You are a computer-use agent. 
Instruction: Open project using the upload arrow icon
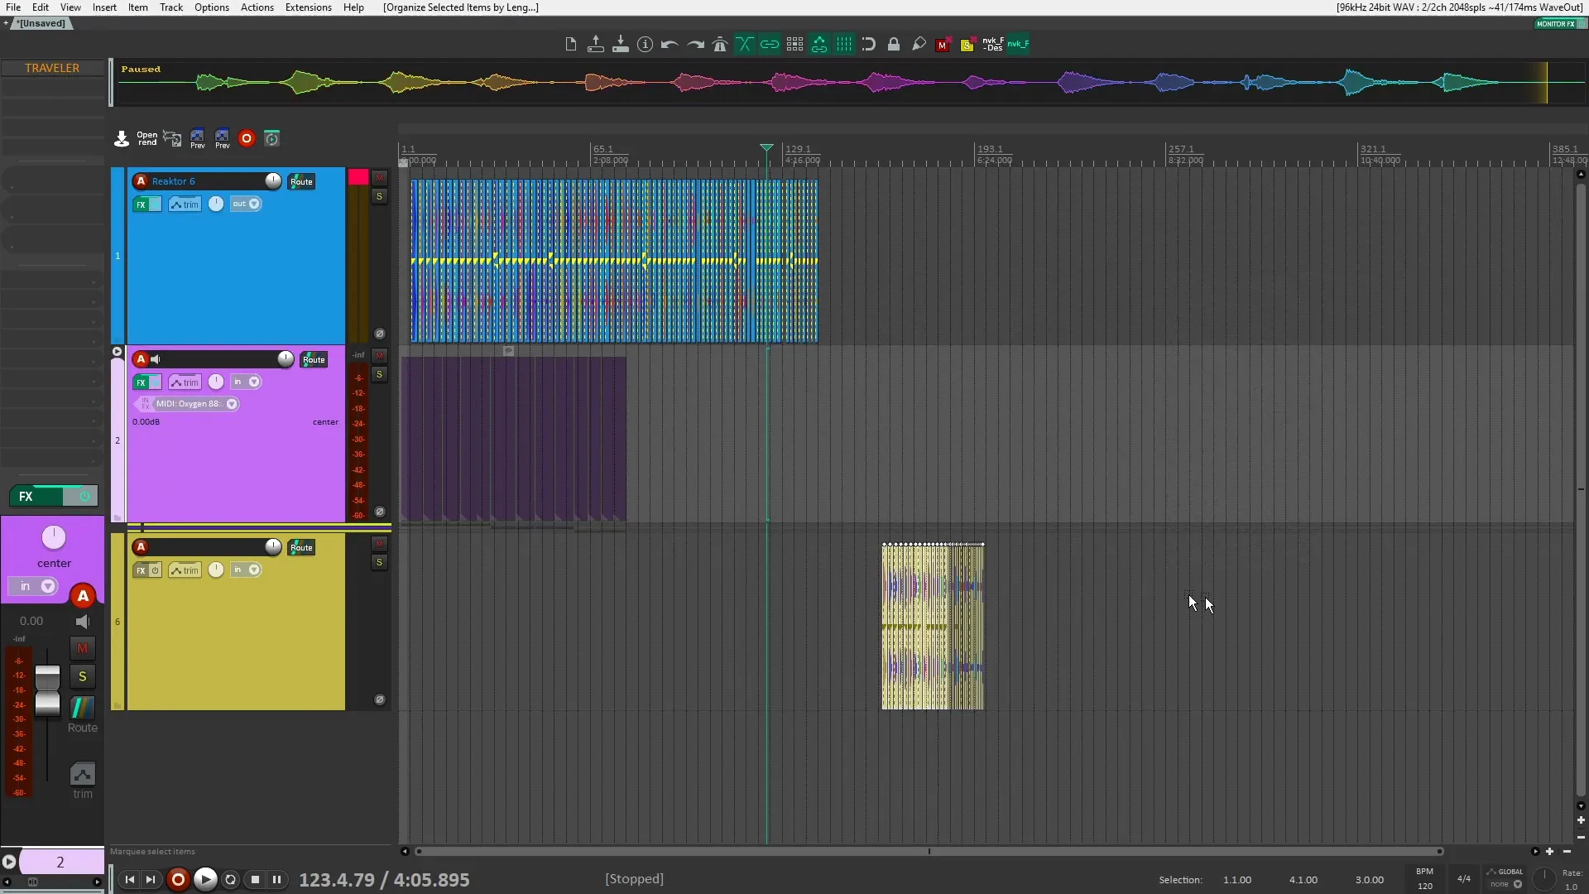pyautogui.click(x=595, y=45)
